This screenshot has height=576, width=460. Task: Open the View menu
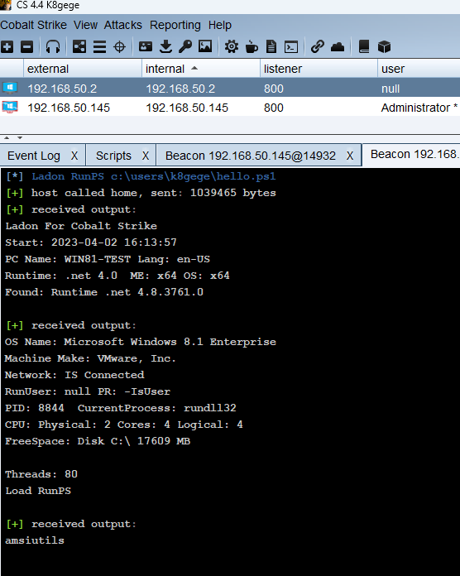click(x=85, y=25)
